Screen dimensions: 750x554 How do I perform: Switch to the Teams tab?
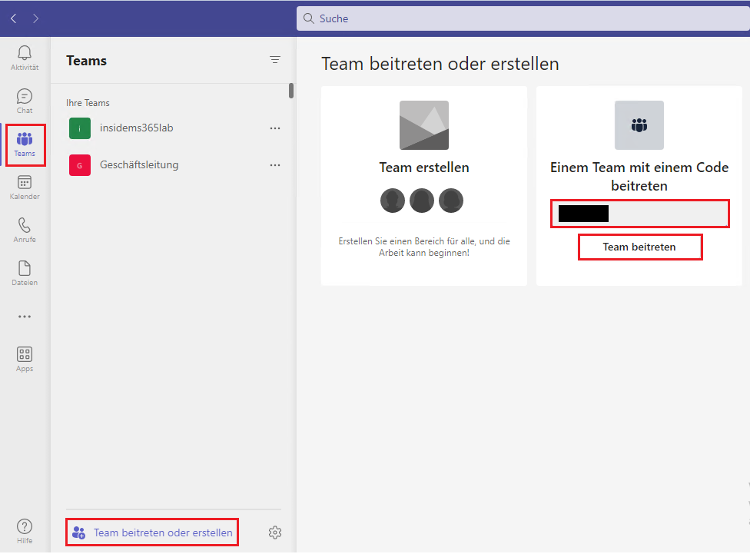[x=24, y=144]
